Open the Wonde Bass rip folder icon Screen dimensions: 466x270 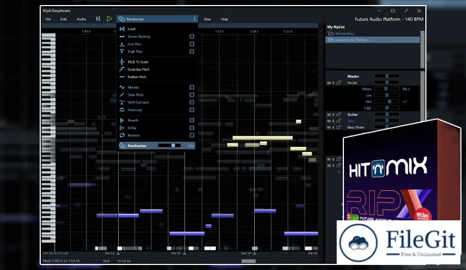click(331, 33)
